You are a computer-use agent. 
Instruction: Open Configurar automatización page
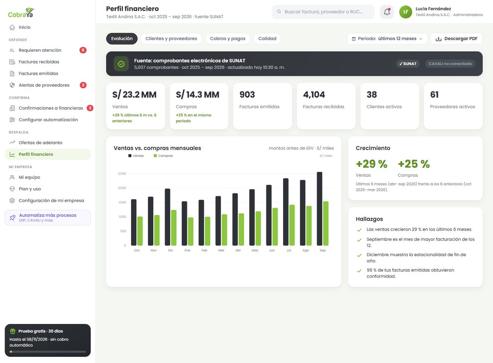click(48, 120)
